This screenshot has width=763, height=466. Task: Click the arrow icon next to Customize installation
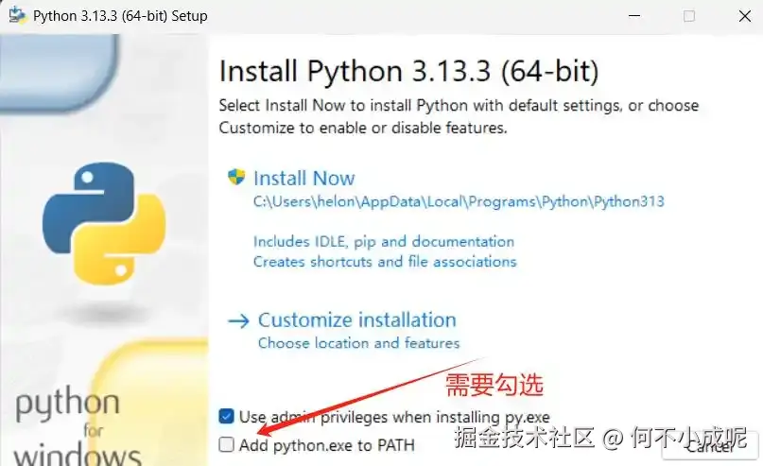[238, 320]
